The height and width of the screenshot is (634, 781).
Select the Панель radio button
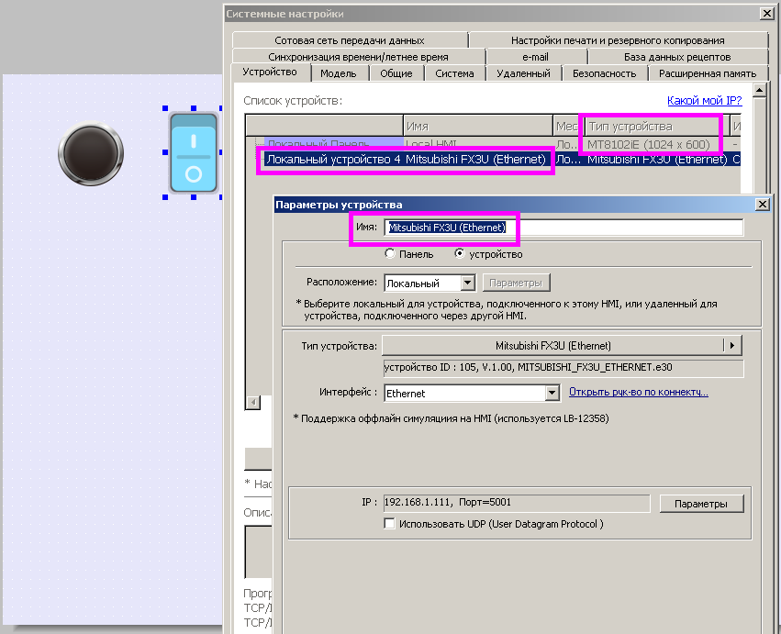pyautogui.click(x=390, y=254)
